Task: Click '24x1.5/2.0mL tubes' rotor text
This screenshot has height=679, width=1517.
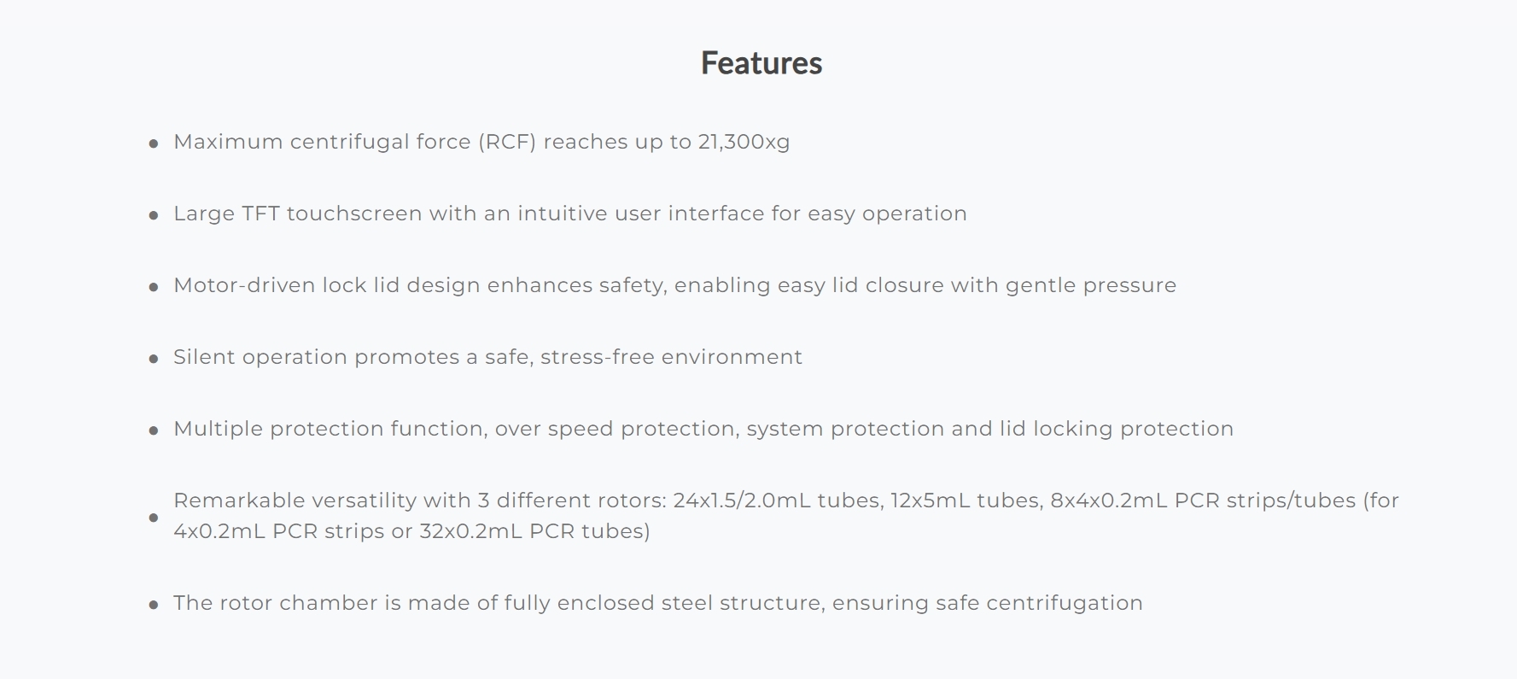Action: [777, 500]
